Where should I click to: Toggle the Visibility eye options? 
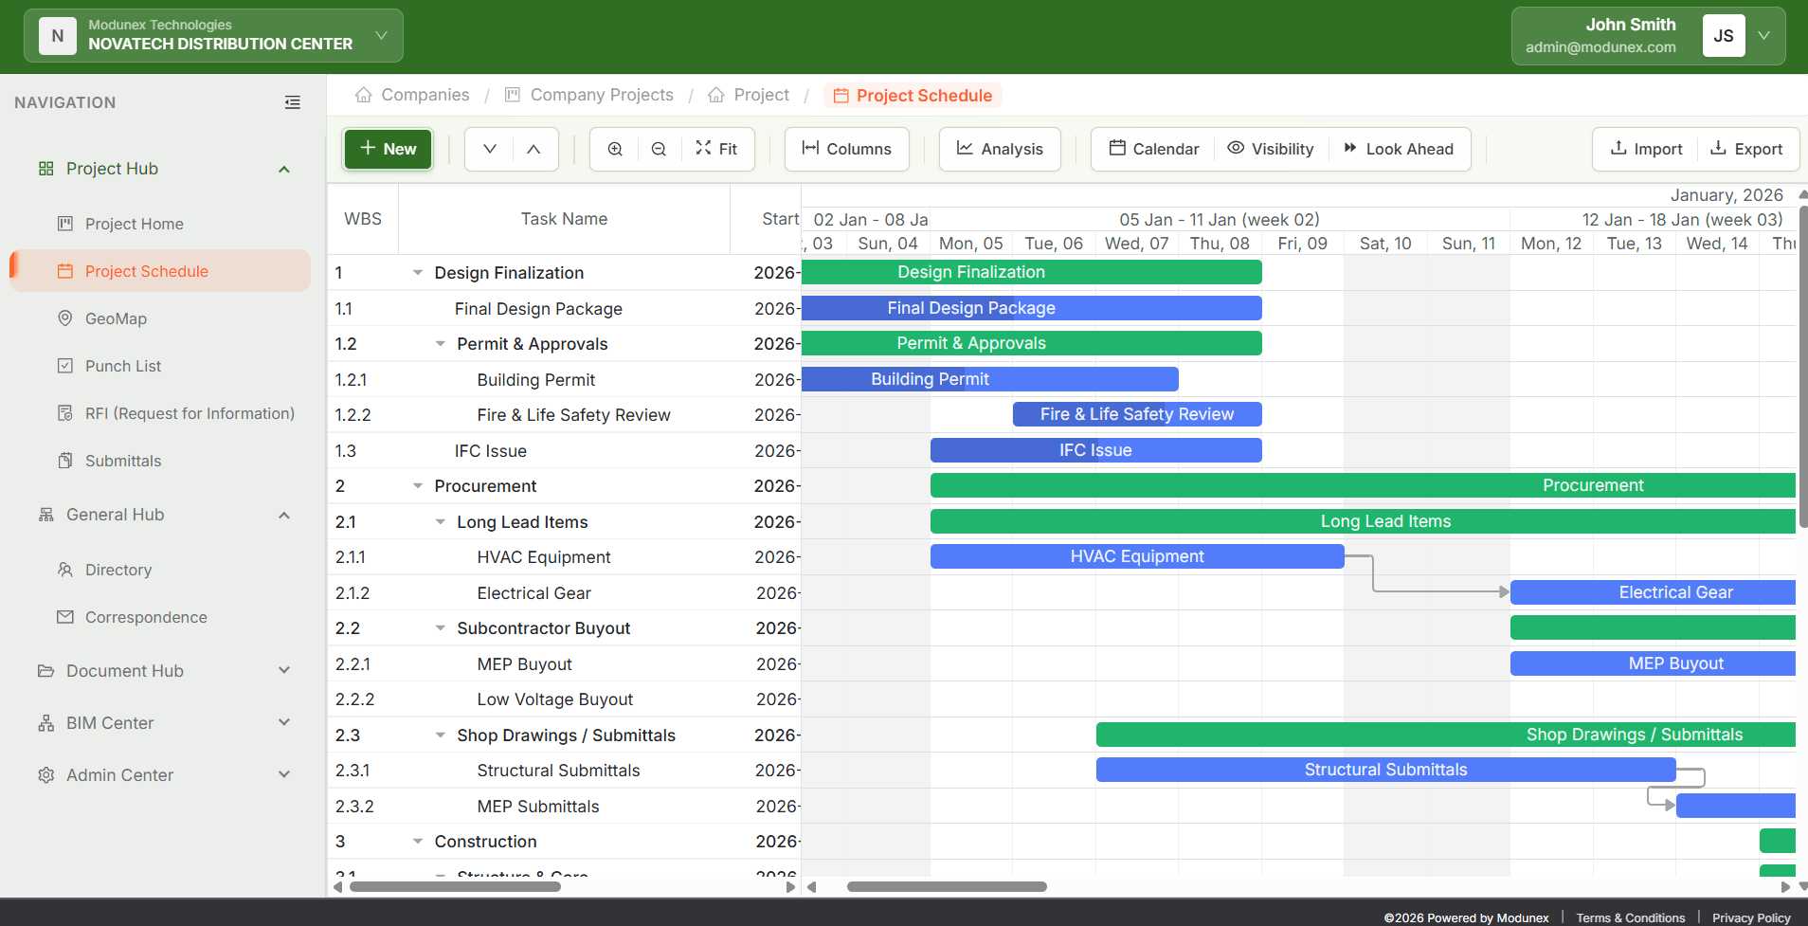[1271, 149]
